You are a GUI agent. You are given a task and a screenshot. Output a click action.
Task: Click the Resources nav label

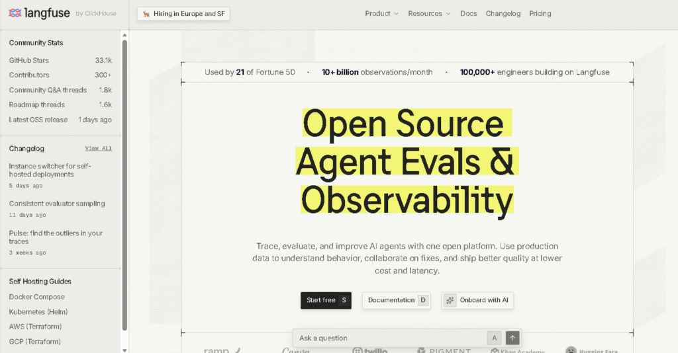pyautogui.click(x=425, y=13)
